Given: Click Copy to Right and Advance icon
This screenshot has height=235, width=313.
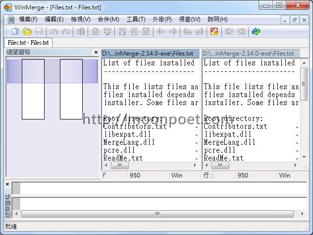Looking at the screenshot, I should 188,32.
